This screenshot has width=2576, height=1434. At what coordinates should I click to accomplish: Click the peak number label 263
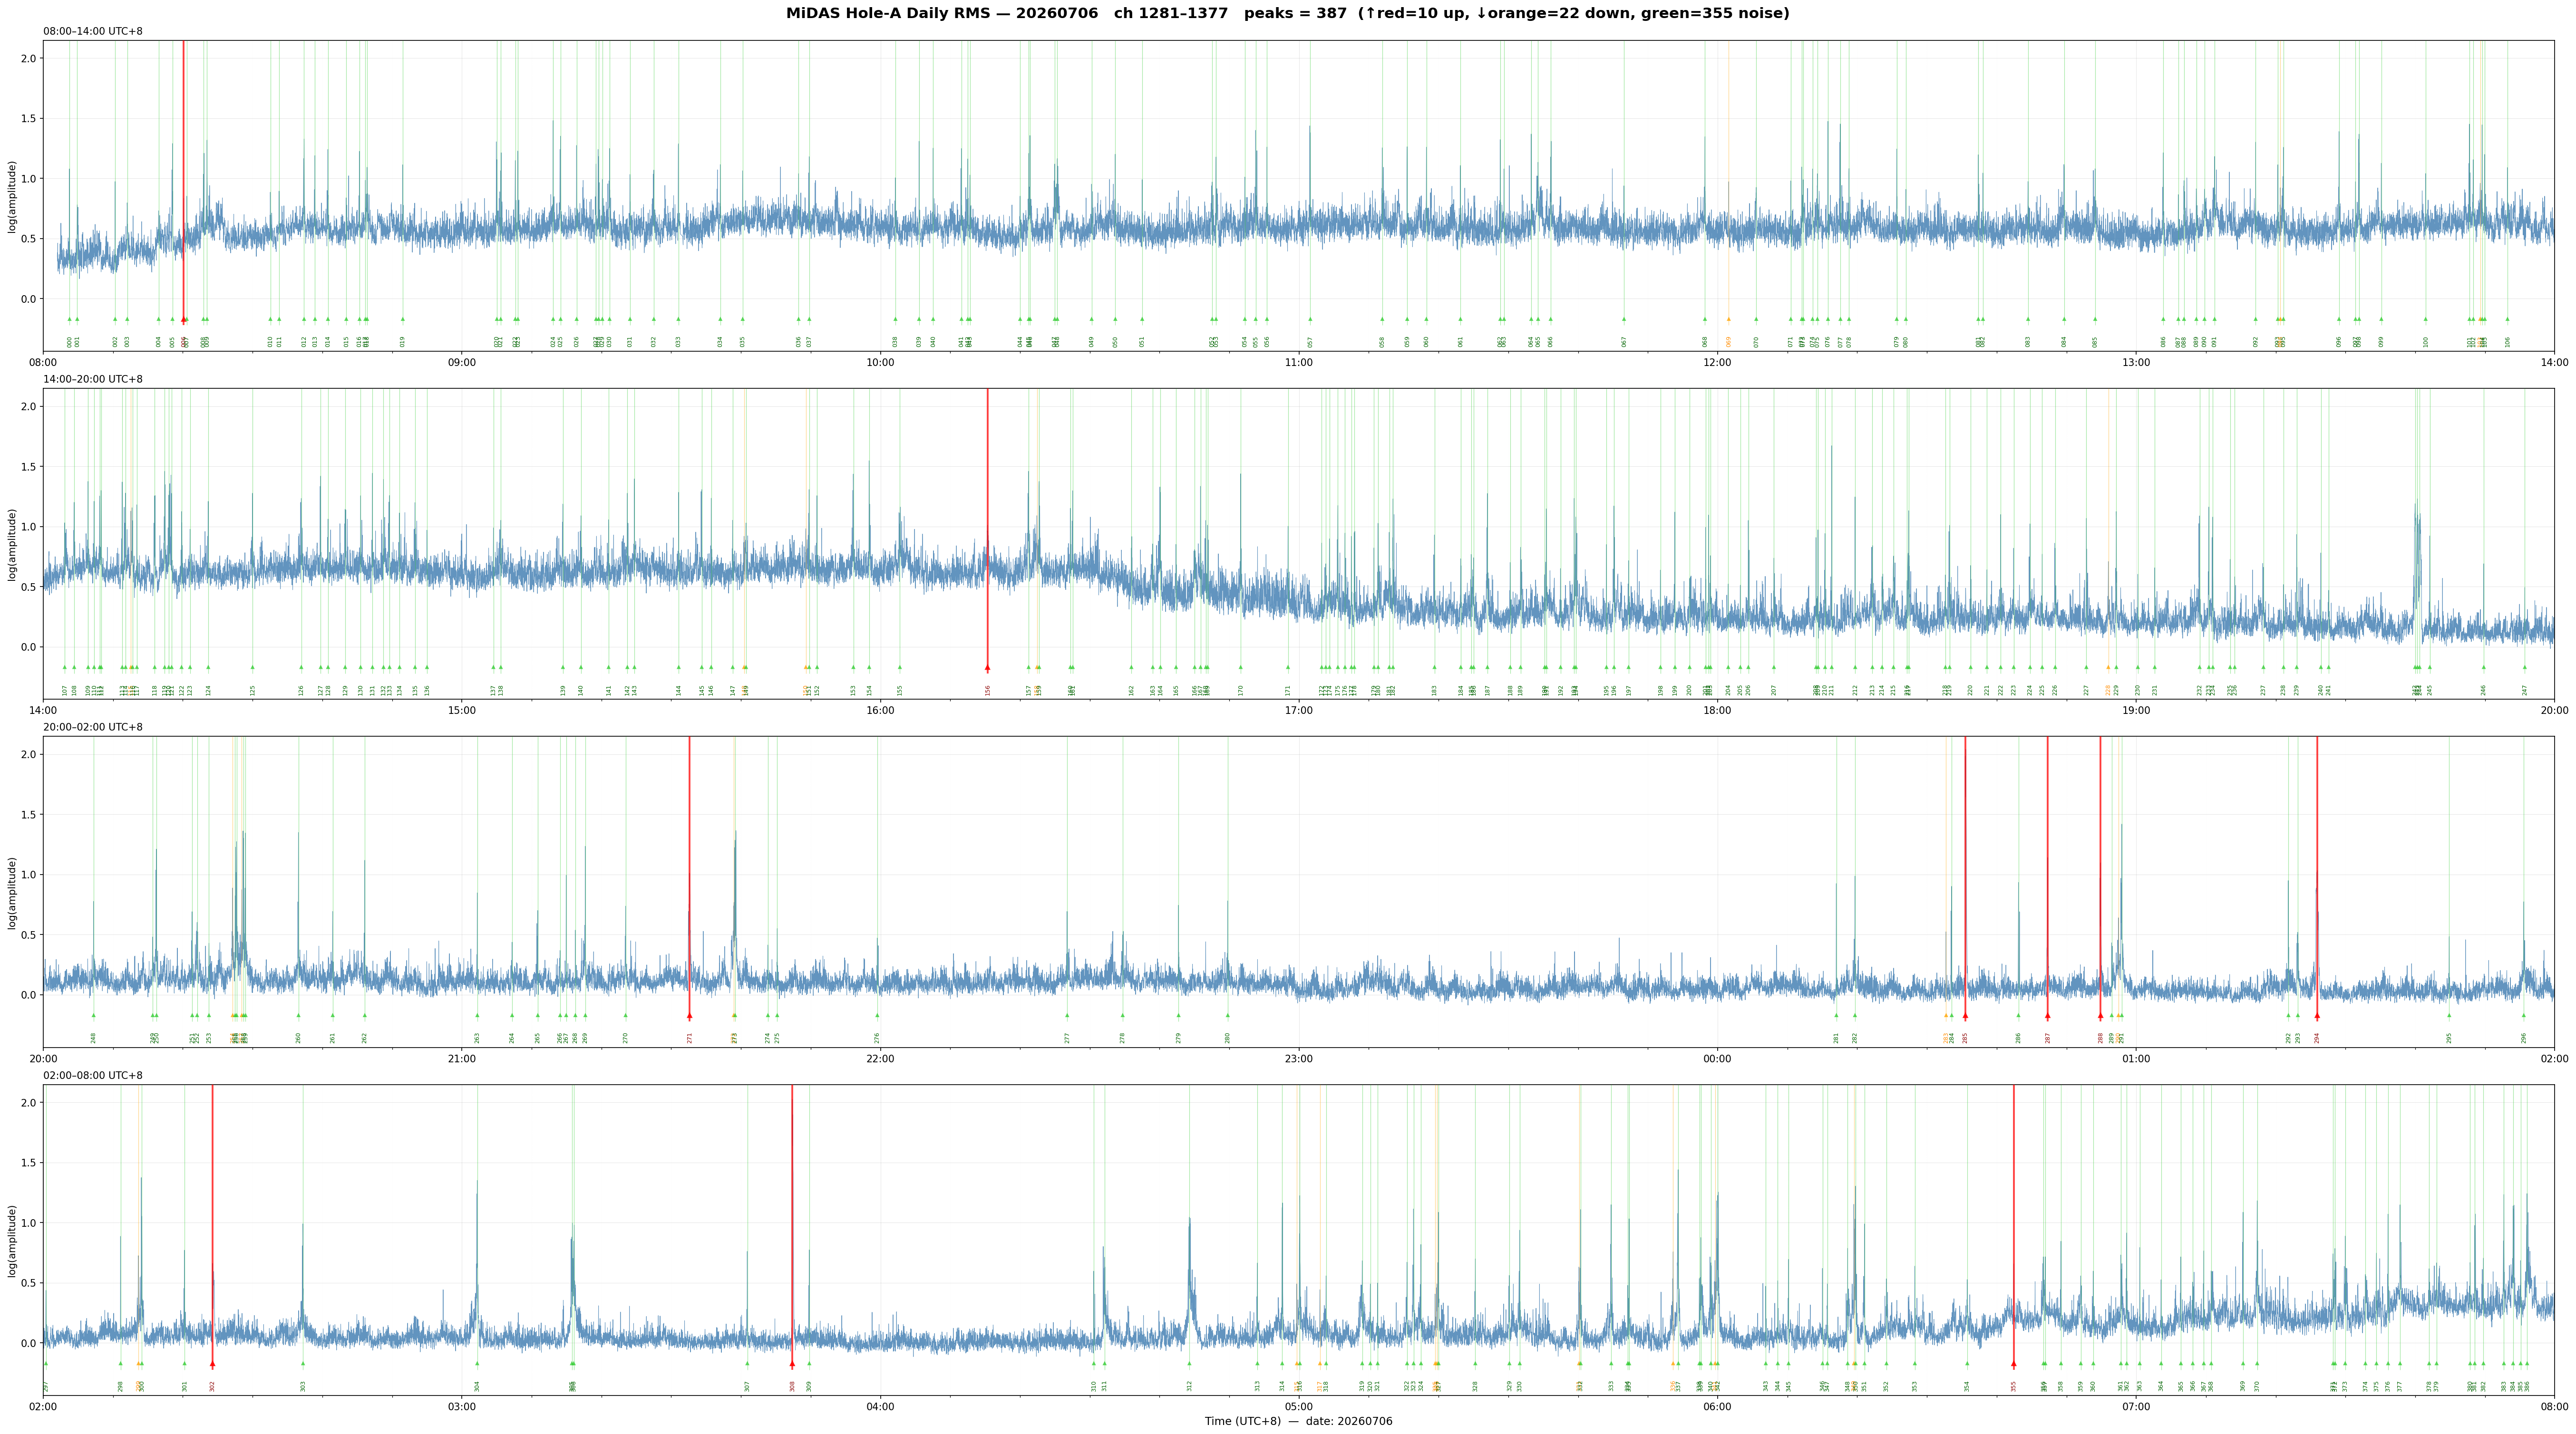[477, 1038]
